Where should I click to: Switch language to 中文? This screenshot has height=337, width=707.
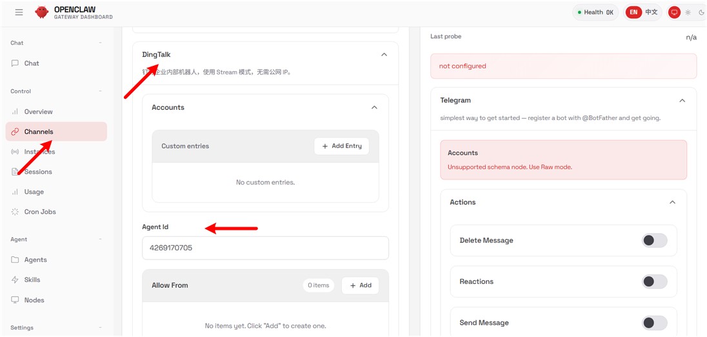coord(652,12)
